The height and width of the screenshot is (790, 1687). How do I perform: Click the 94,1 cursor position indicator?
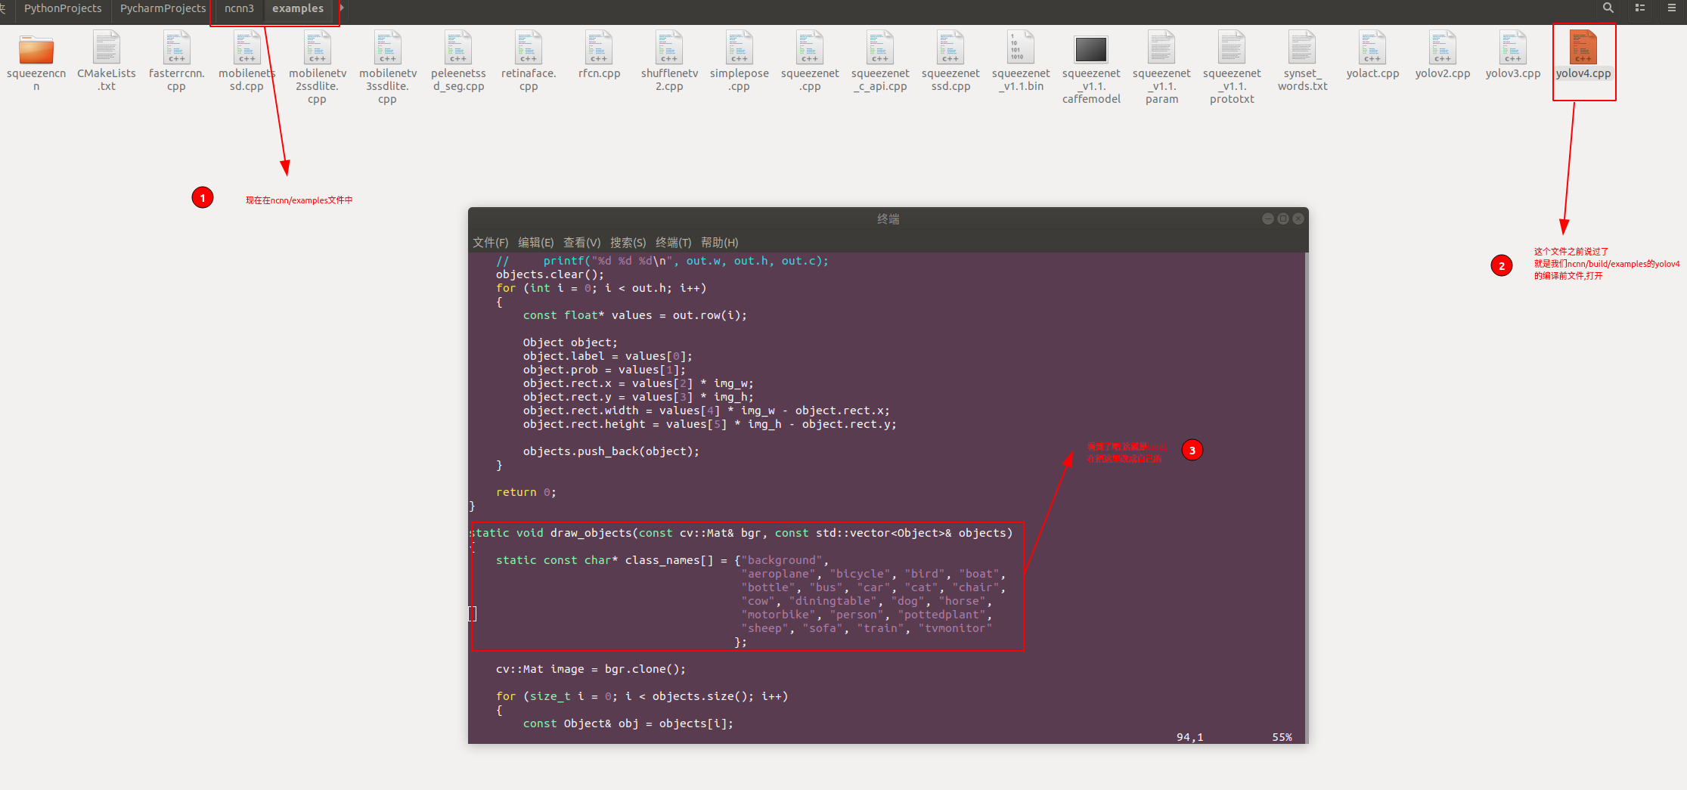point(1189,737)
